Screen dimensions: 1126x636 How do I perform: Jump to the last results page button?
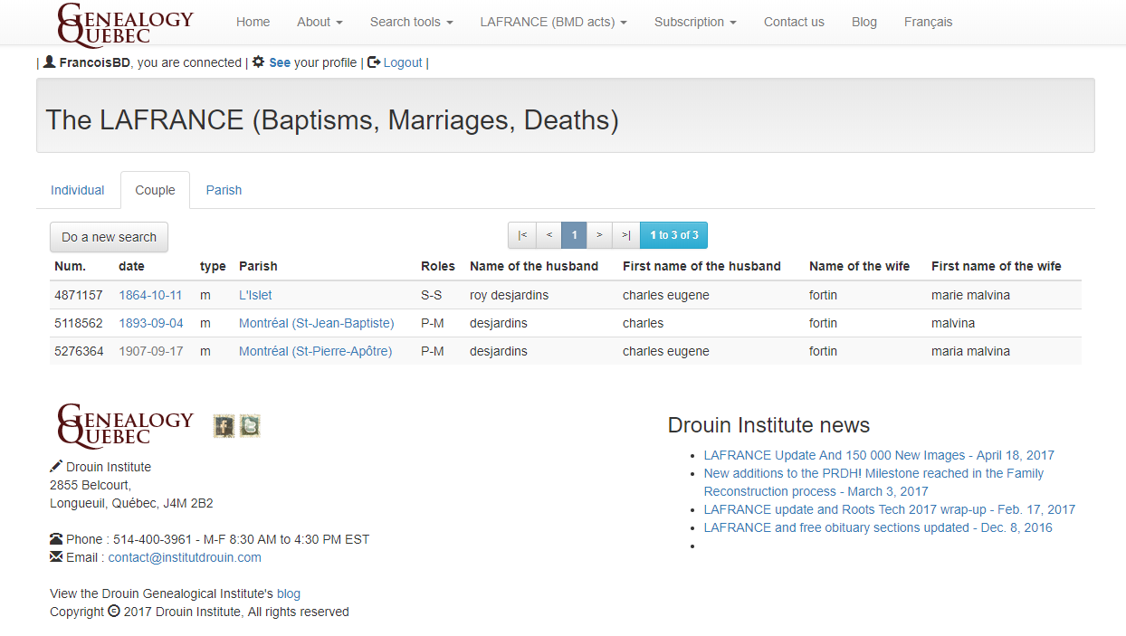tap(625, 235)
